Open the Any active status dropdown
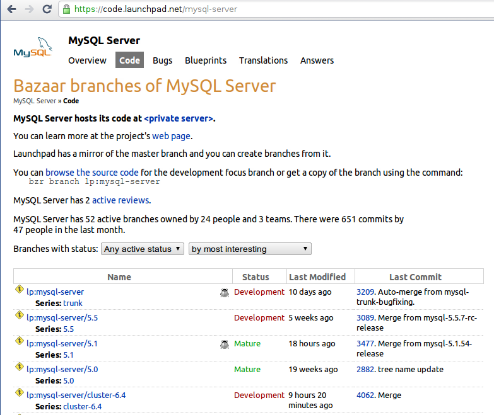The width and height of the screenshot is (494, 415). pyautogui.click(x=143, y=249)
